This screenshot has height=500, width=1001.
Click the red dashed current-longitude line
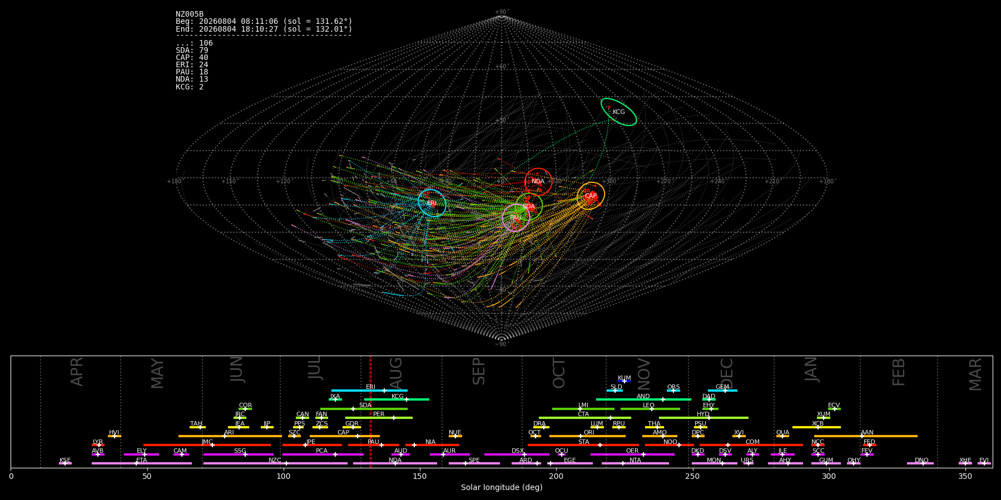click(x=370, y=411)
